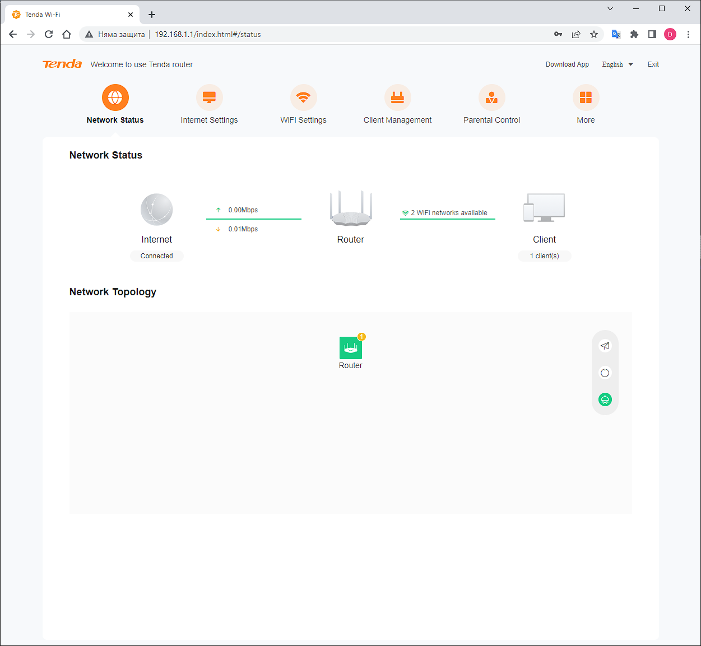Open the More grid icon
Image resolution: width=701 pixels, height=646 pixels.
(586, 97)
